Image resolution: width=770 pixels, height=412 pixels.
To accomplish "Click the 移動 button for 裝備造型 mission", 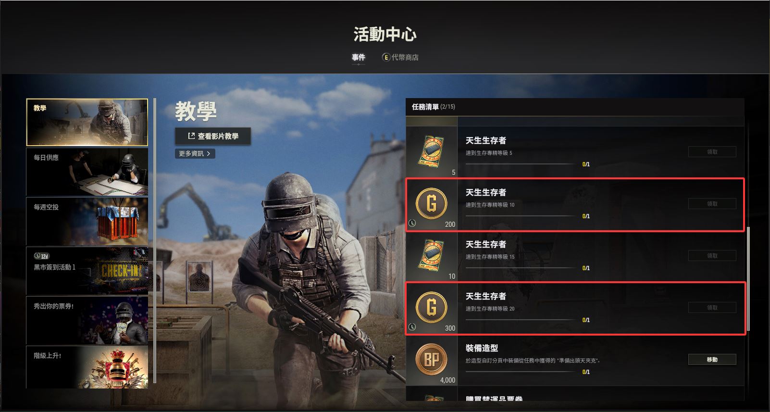I will click(712, 360).
